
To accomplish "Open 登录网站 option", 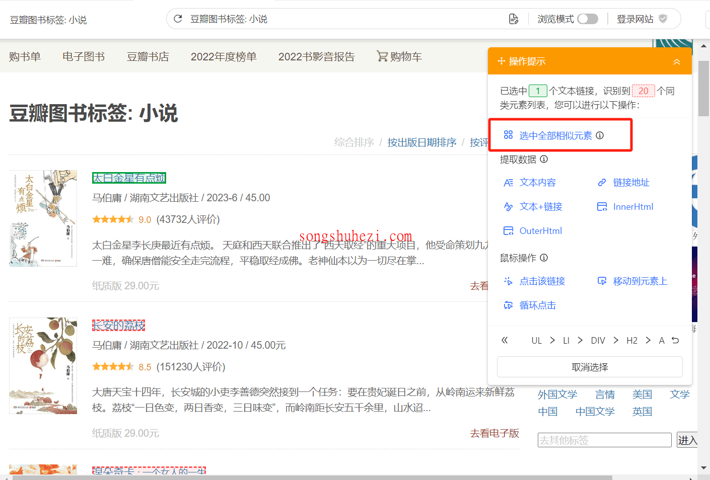I will click(x=635, y=19).
